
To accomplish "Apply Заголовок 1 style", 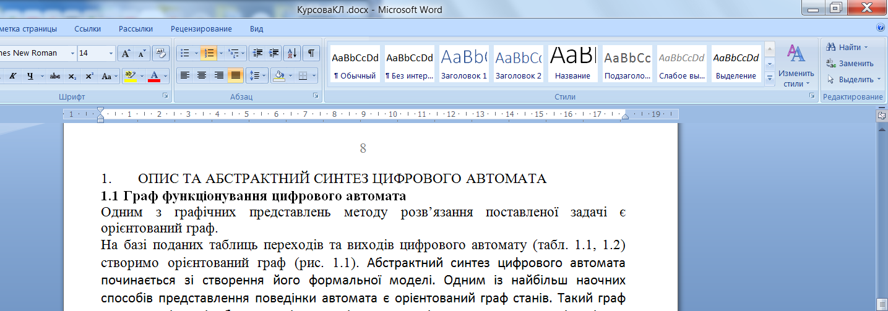I will coord(464,64).
